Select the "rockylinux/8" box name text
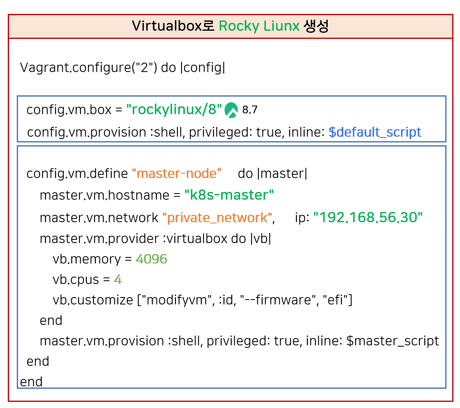Viewport: 460px width, 408px height. 174,110
